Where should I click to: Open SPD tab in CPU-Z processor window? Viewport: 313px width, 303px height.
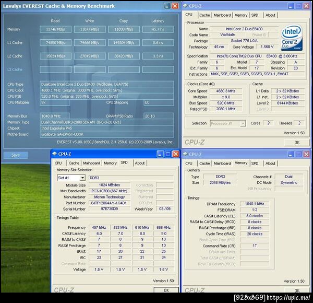255,15
